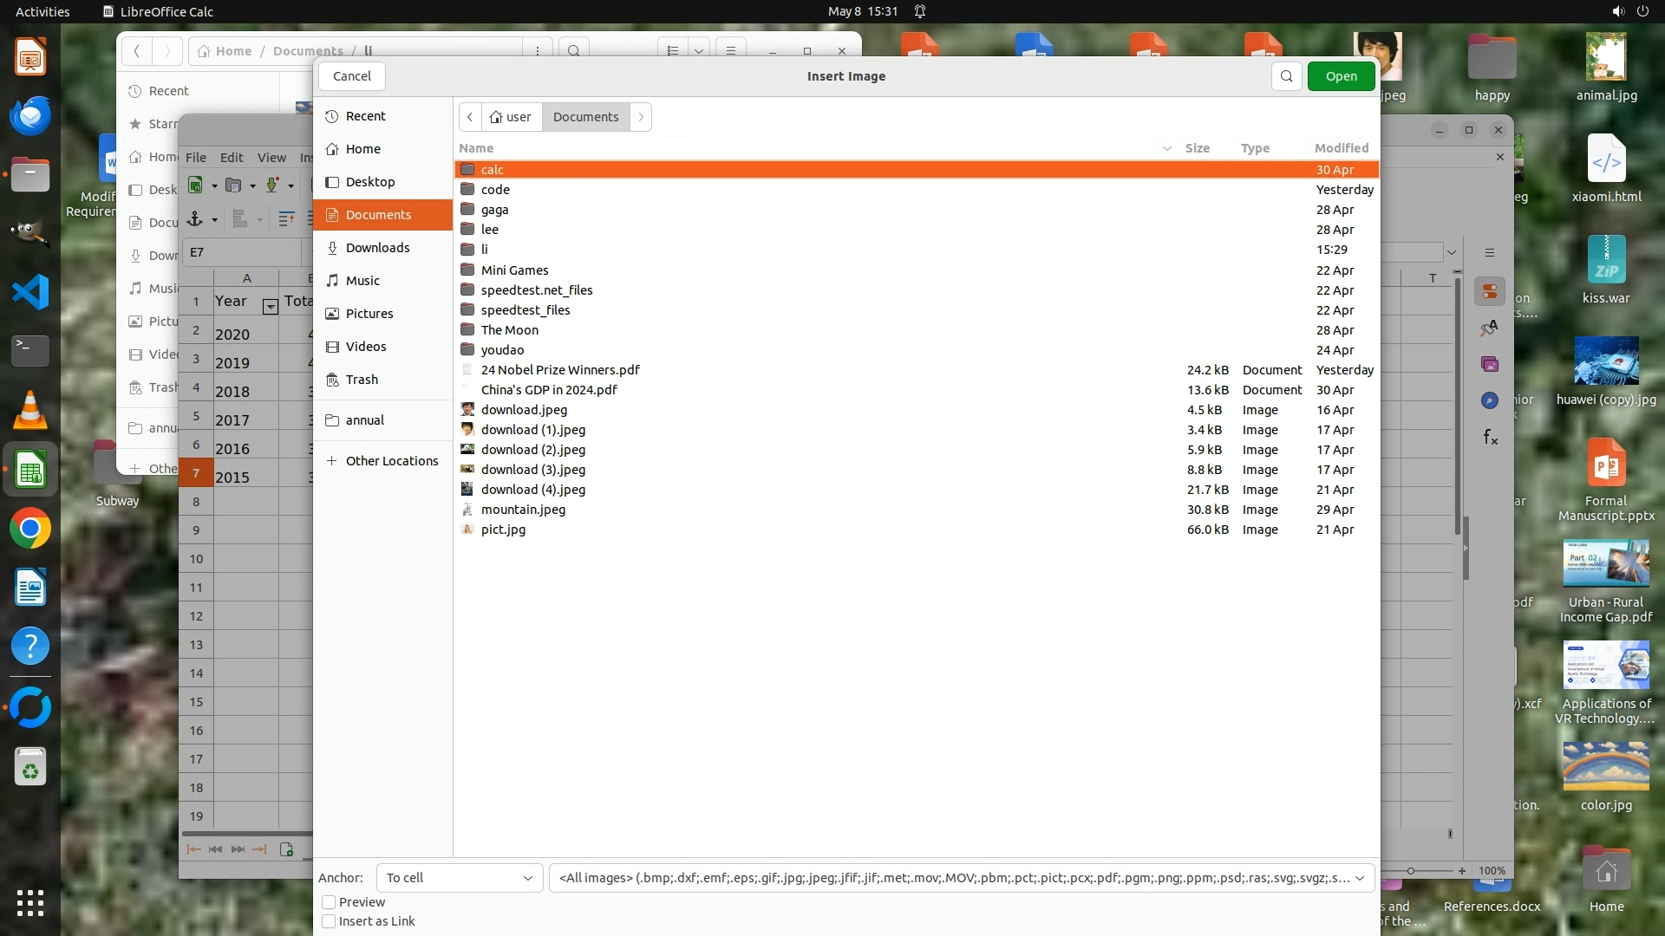Check the Insert as Link option
The image size is (1665, 936).
tap(329, 921)
